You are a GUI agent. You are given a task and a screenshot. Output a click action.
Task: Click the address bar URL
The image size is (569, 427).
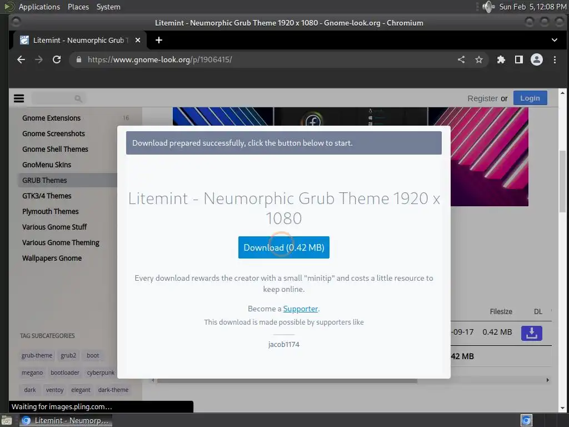159,59
